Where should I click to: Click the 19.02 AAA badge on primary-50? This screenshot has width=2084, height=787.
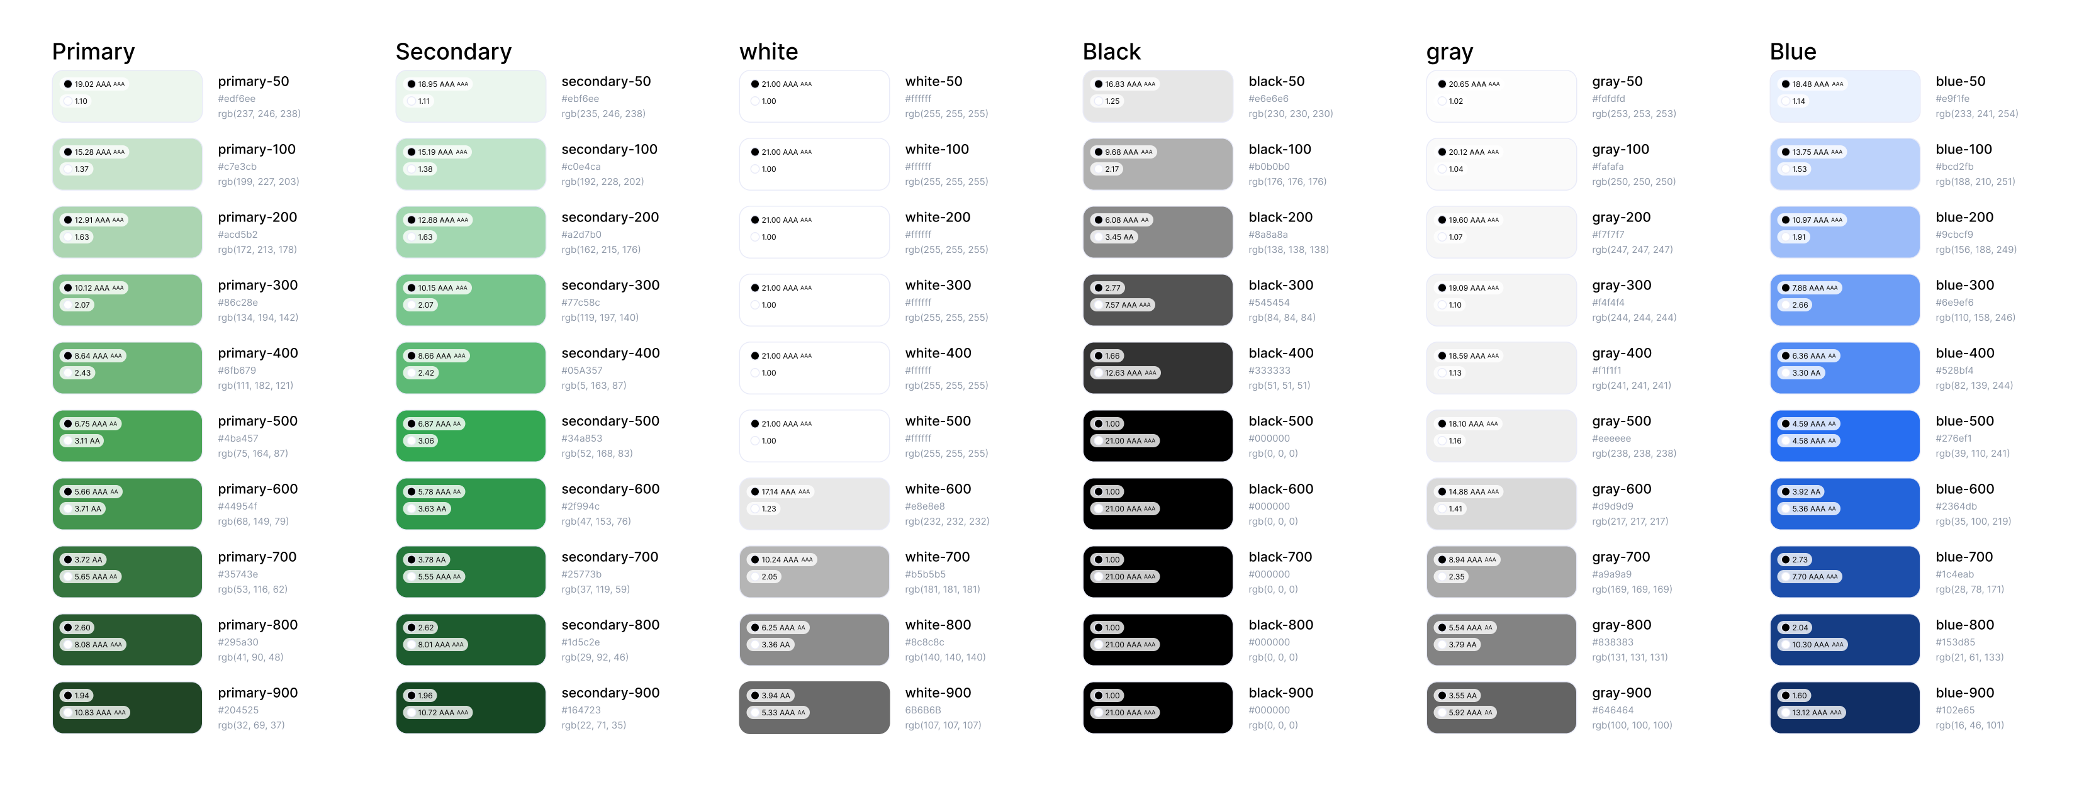pyautogui.click(x=94, y=84)
